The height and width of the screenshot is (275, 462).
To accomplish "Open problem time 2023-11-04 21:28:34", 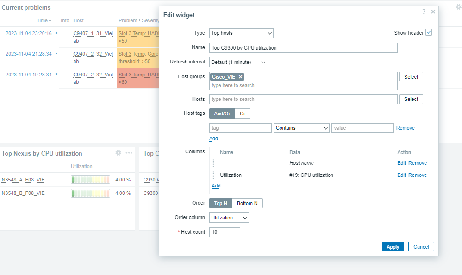I will coord(29,54).
